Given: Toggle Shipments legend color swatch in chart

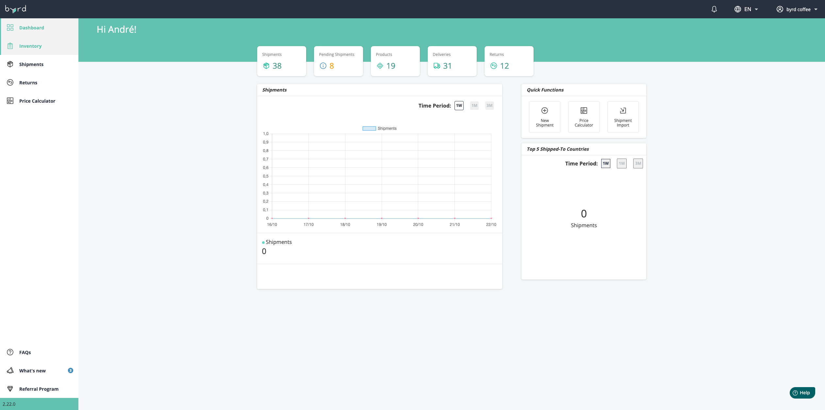Looking at the screenshot, I should point(369,128).
